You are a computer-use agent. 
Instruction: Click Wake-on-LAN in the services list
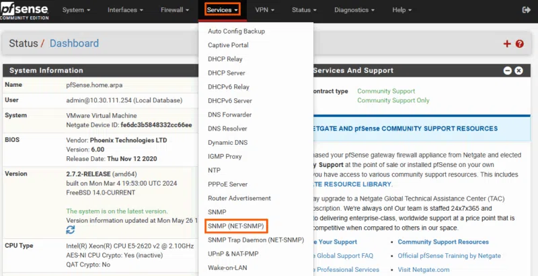[229, 268]
